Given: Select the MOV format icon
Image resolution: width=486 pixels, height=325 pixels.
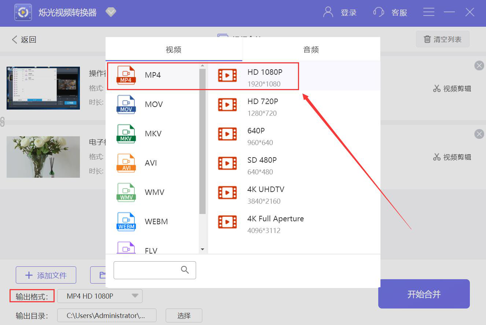Looking at the screenshot, I should pos(126,104).
